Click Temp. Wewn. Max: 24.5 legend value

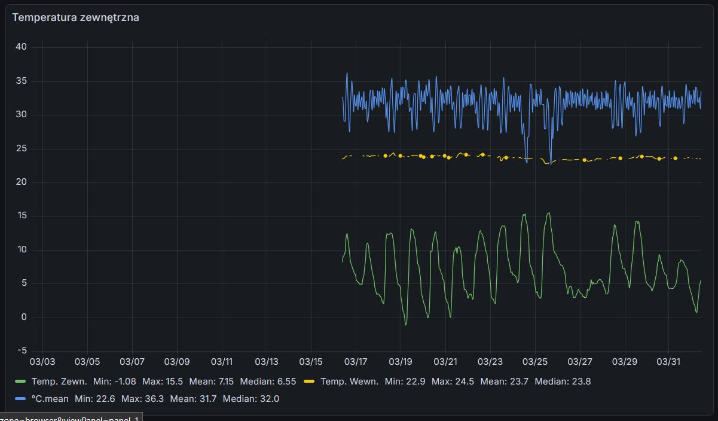pyautogui.click(x=453, y=381)
